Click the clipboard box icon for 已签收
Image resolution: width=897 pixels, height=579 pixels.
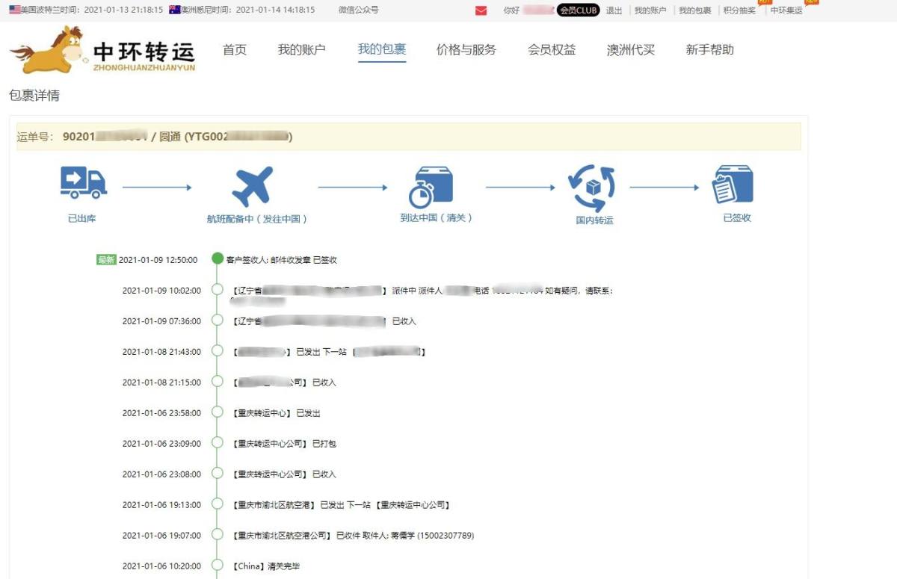click(733, 186)
